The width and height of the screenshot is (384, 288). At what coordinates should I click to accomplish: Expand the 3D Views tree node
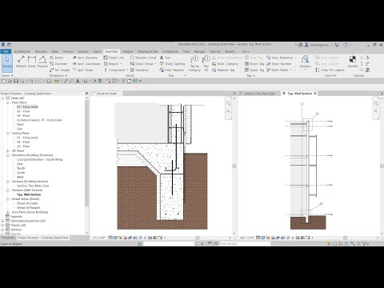[x=8, y=150]
